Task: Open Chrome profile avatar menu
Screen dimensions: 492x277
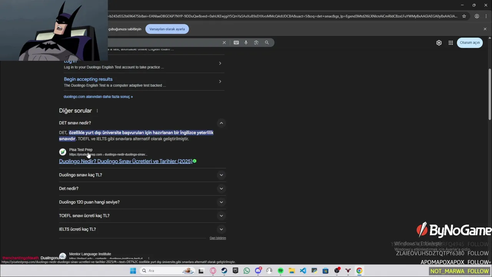Action: tap(477, 16)
